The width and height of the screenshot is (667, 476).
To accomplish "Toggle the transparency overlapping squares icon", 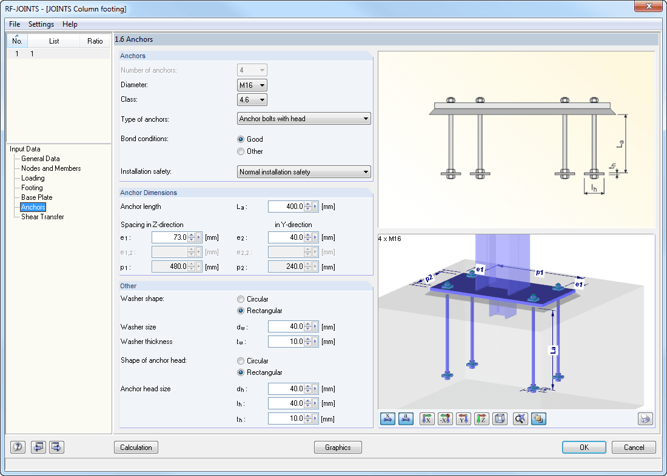I will 538,419.
